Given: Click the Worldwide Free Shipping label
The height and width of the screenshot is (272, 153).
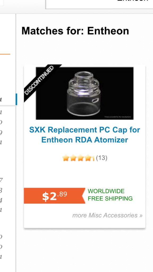Looking at the screenshot, I should [x=110, y=195].
